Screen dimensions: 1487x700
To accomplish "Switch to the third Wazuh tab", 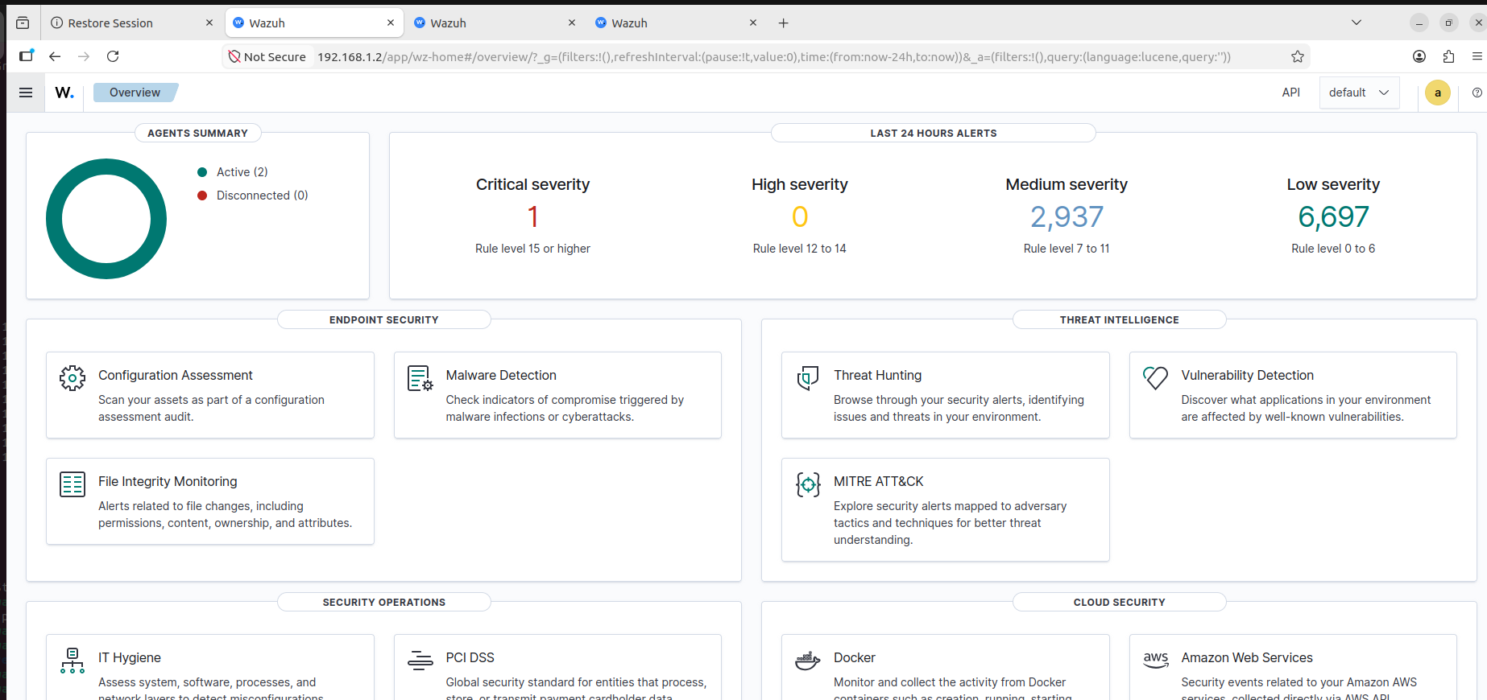I will [676, 23].
